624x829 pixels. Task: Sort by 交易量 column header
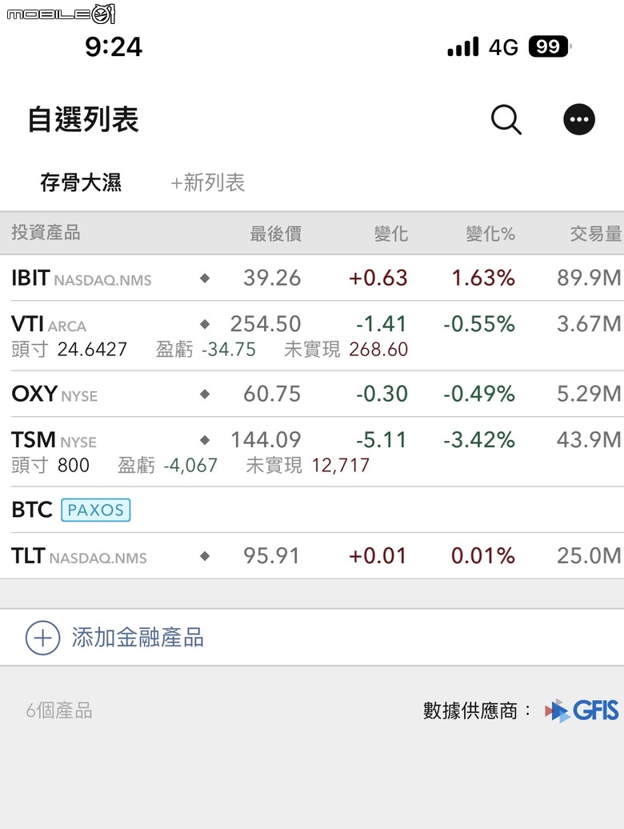click(596, 233)
